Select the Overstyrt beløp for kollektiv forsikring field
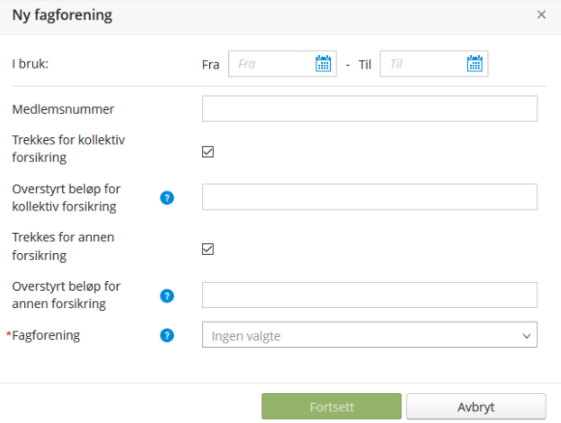The image size is (561, 423). 369,197
